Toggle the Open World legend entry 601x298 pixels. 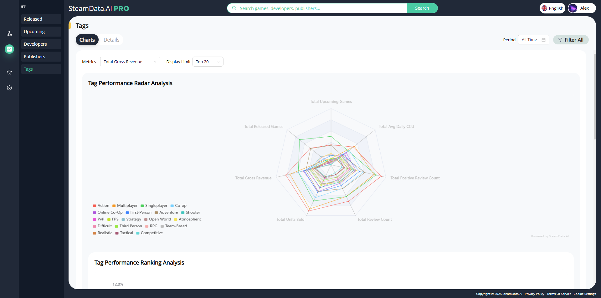[x=157, y=219]
